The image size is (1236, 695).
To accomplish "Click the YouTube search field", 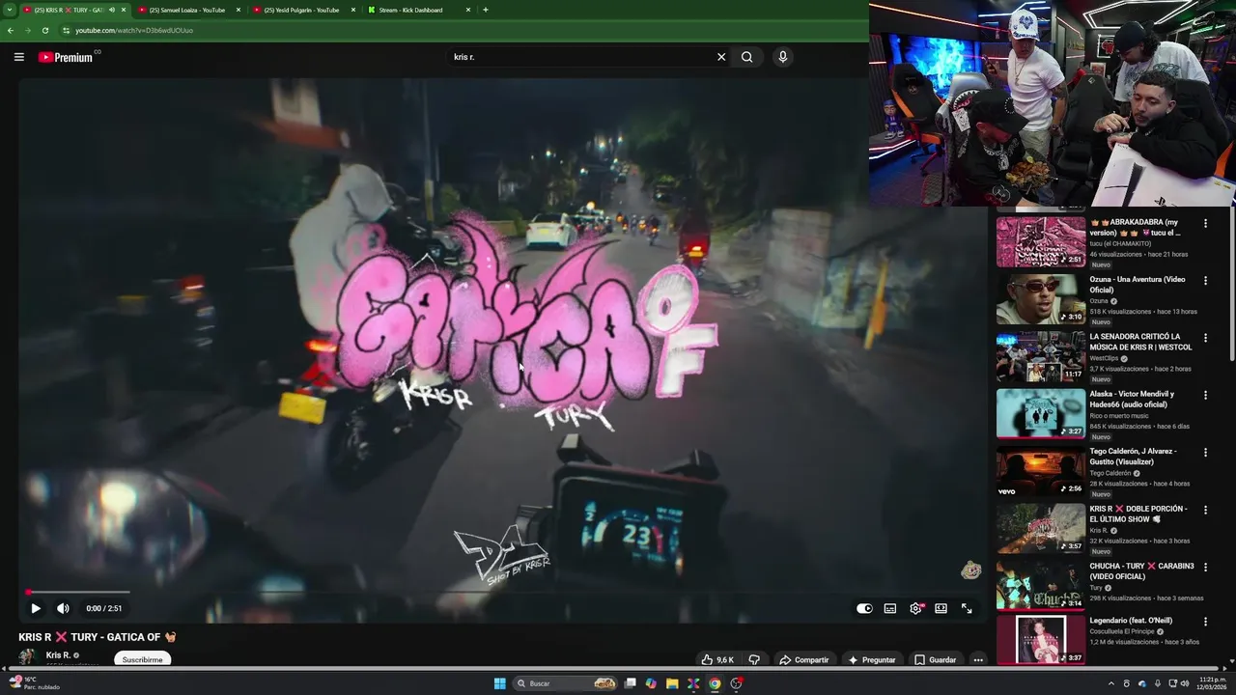I will (579, 57).
